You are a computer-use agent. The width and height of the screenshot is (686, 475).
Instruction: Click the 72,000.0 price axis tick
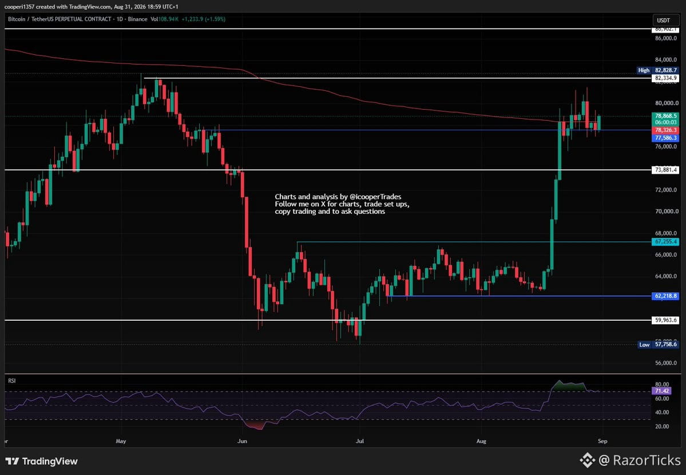666,190
